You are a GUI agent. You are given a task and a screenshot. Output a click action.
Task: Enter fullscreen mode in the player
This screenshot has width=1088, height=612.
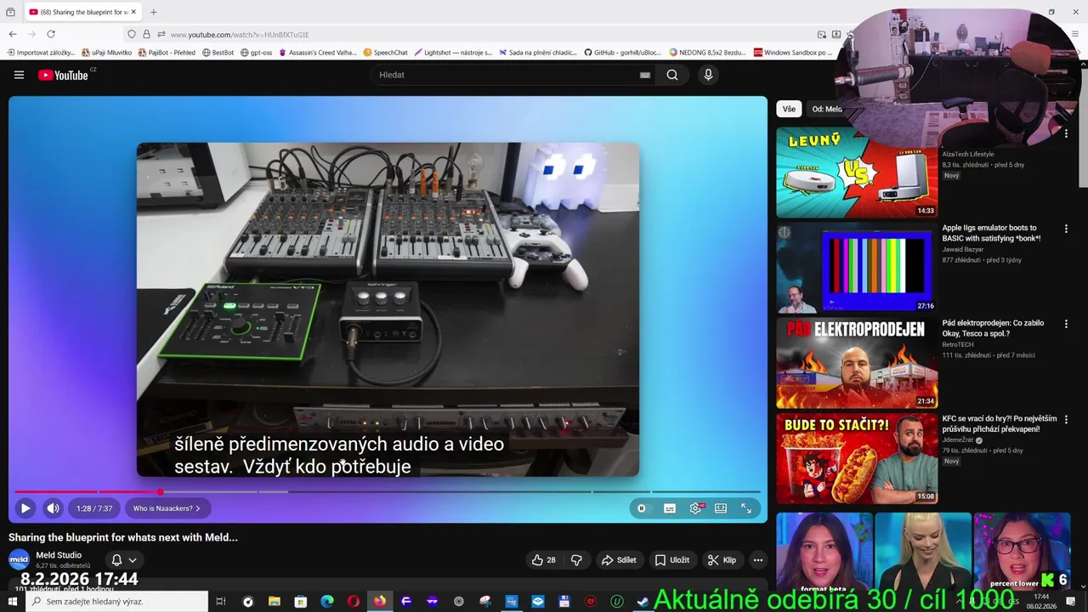click(746, 508)
